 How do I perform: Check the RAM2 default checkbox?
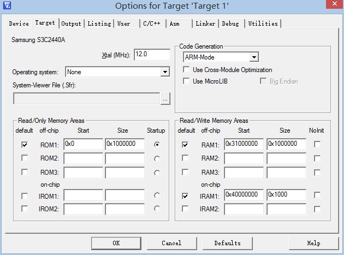185,158
